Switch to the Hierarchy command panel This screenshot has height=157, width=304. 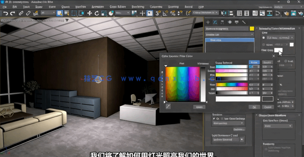click(222, 22)
